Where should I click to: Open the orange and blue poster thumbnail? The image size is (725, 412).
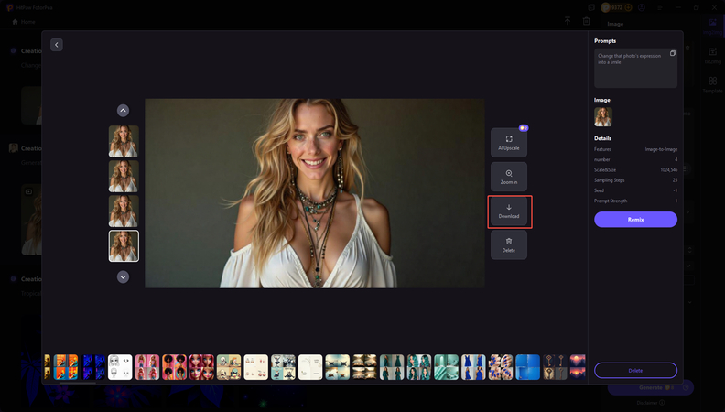66,367
